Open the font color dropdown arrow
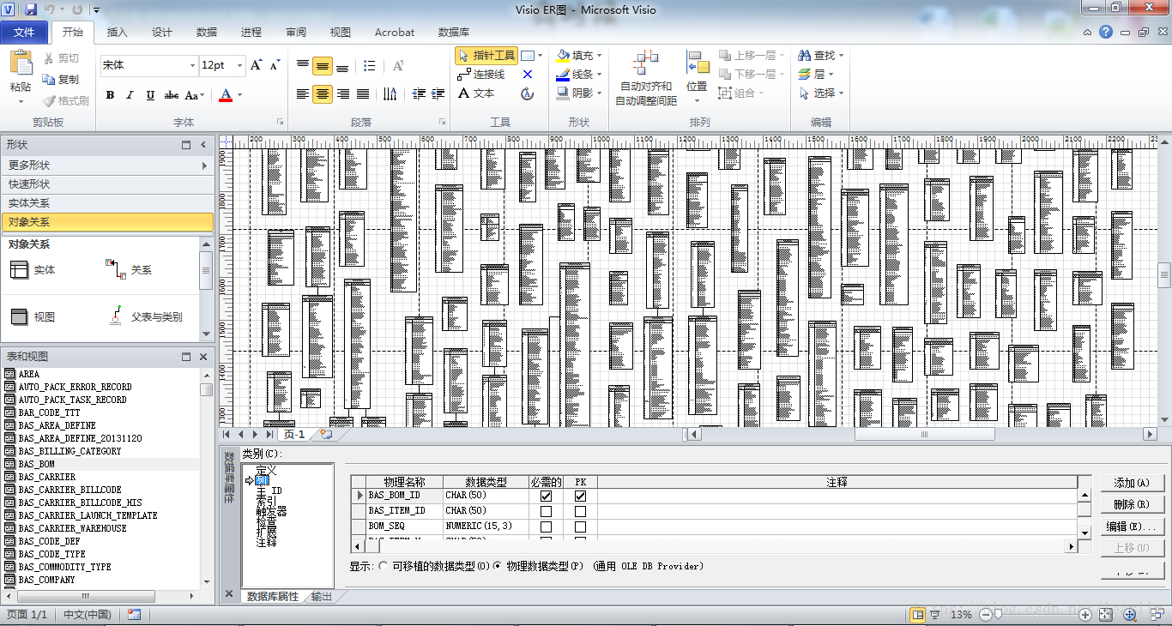The image size is (1172, 626). [240, 95]
